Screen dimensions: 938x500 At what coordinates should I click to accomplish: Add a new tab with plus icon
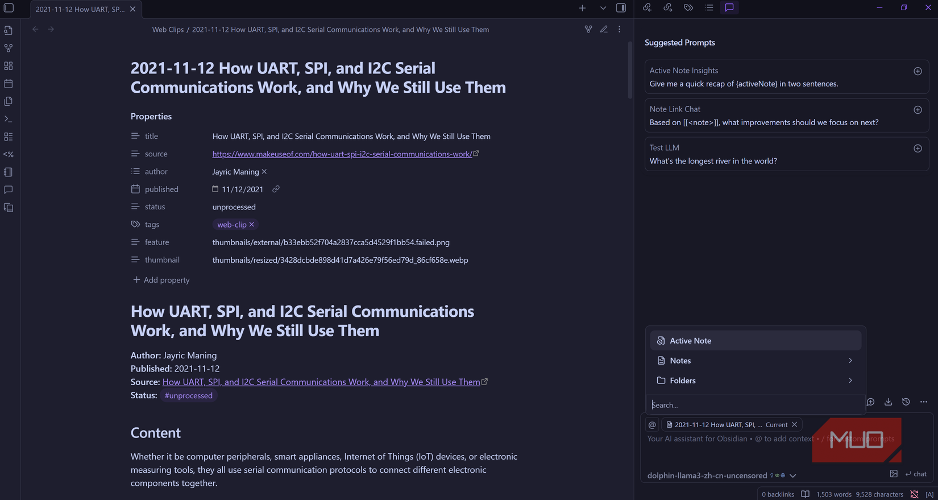click(582, 8)
